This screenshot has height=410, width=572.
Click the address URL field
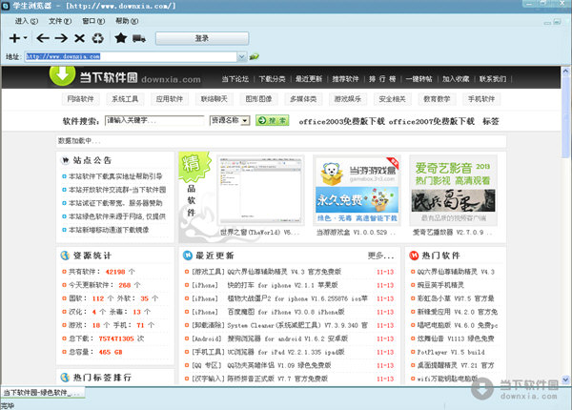131,56
